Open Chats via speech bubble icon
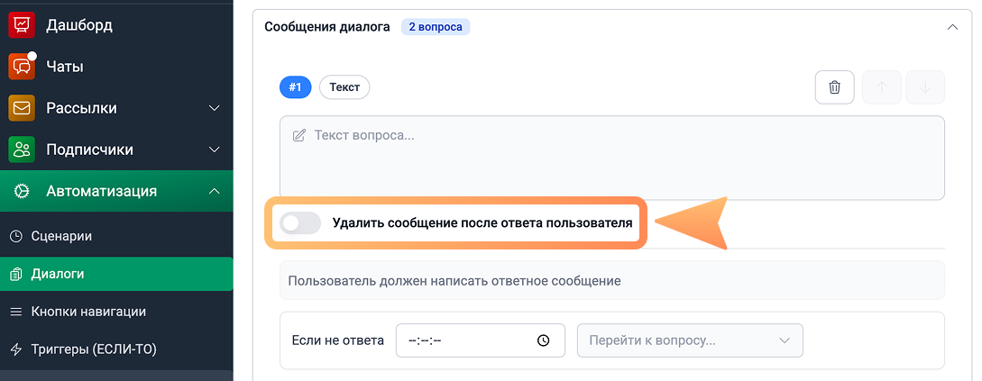982x381 pixels. [22, 67]
